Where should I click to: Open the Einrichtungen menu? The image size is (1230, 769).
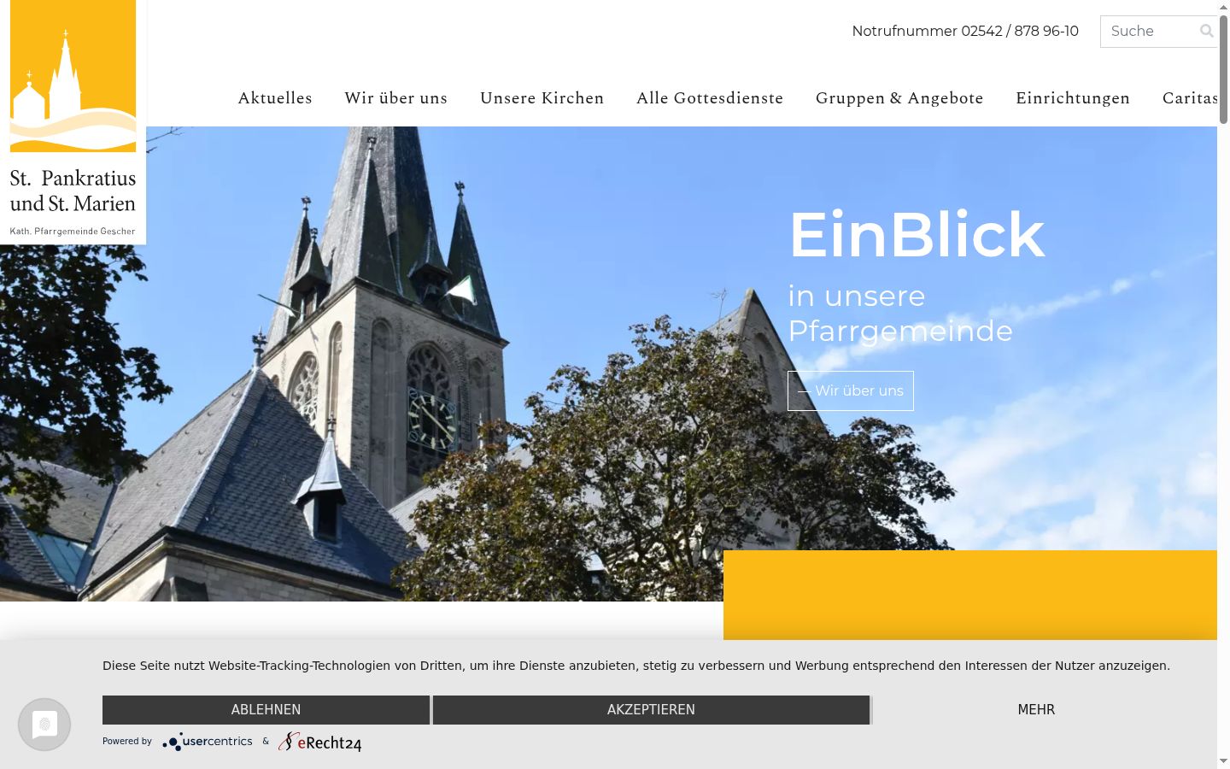1073,98
